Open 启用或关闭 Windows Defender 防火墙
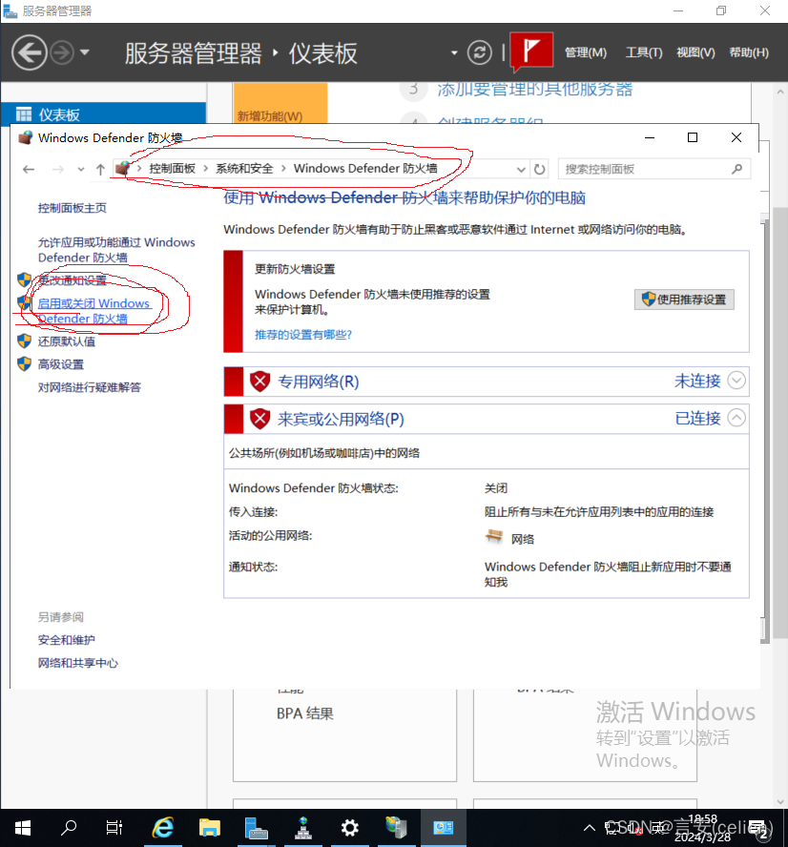Screen dimensions: 788x847 (94, 311)
